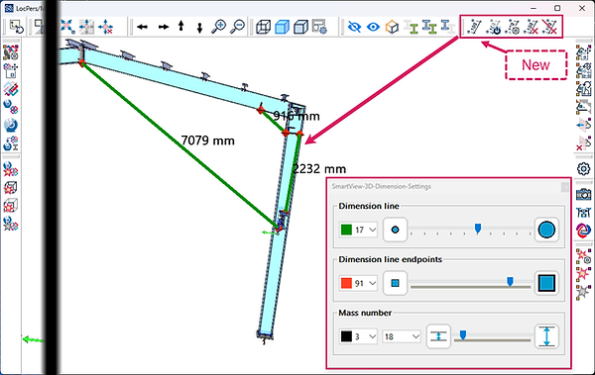Take a snapshot with the camera icon
The width and height of the screenshot is (595, 375).
tap(584, 194)
